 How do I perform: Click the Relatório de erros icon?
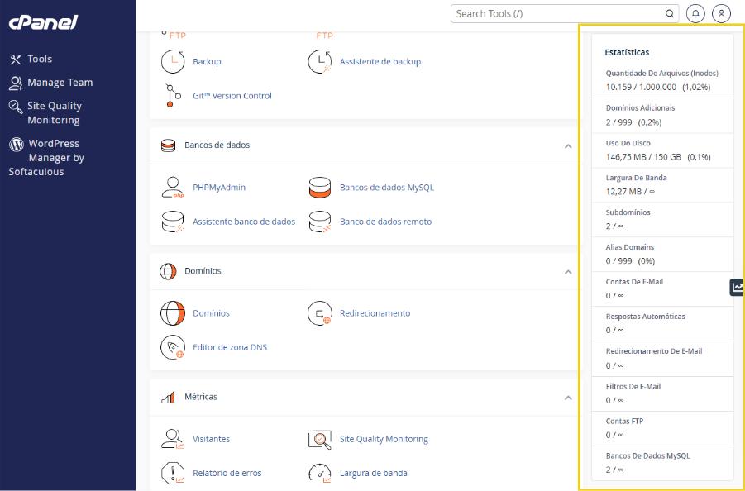point(173,473)
